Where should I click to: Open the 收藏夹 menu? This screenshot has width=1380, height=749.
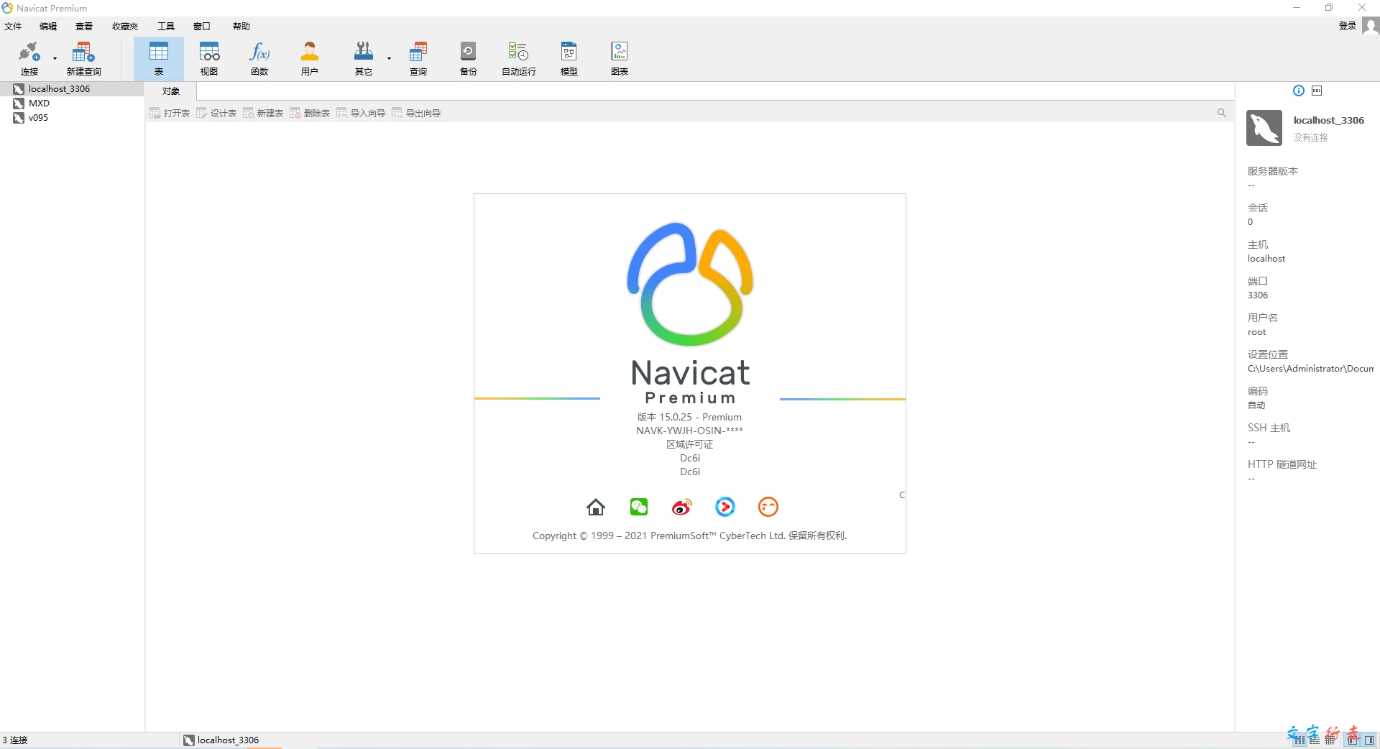[x=125, y=27]
